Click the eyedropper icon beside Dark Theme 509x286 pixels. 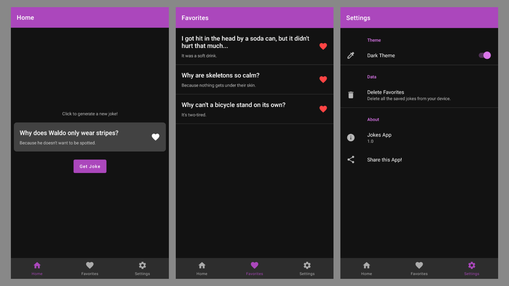(x=351, y=55)
